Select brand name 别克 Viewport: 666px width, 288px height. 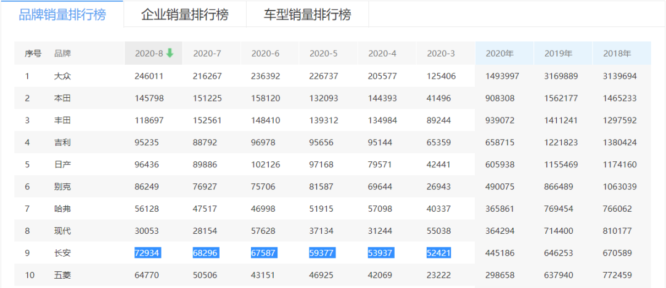(62, 186)
